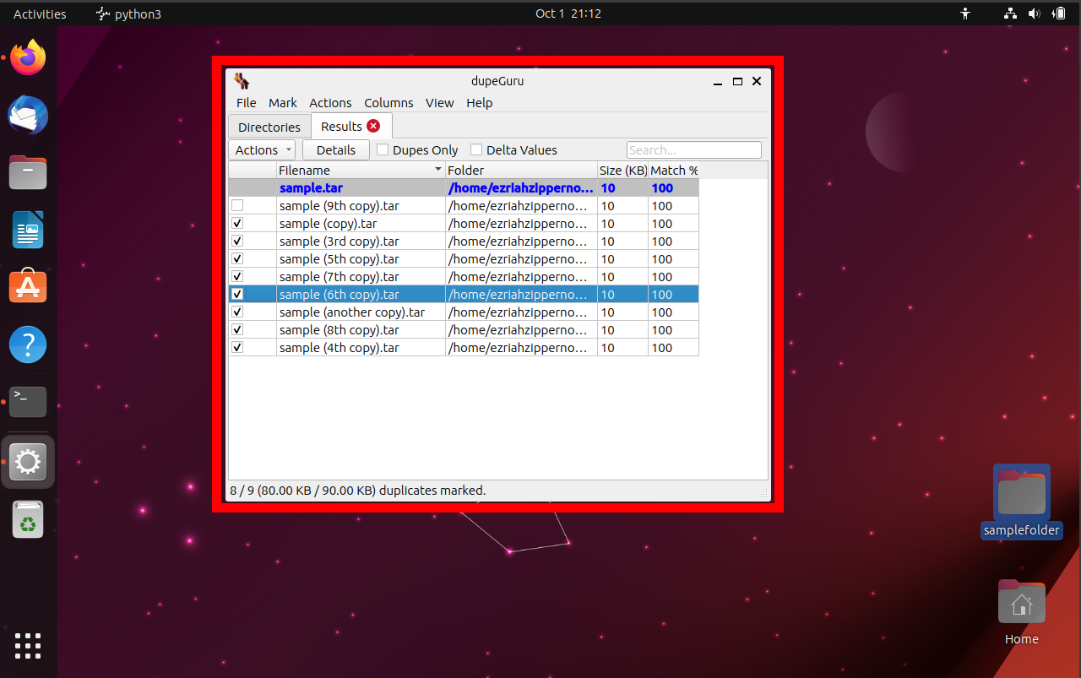Image resolution: width=1081 pixels, height=678 pixels.
Task: Enable the Dupes Only filter
Action: click(x=383, y=149)
